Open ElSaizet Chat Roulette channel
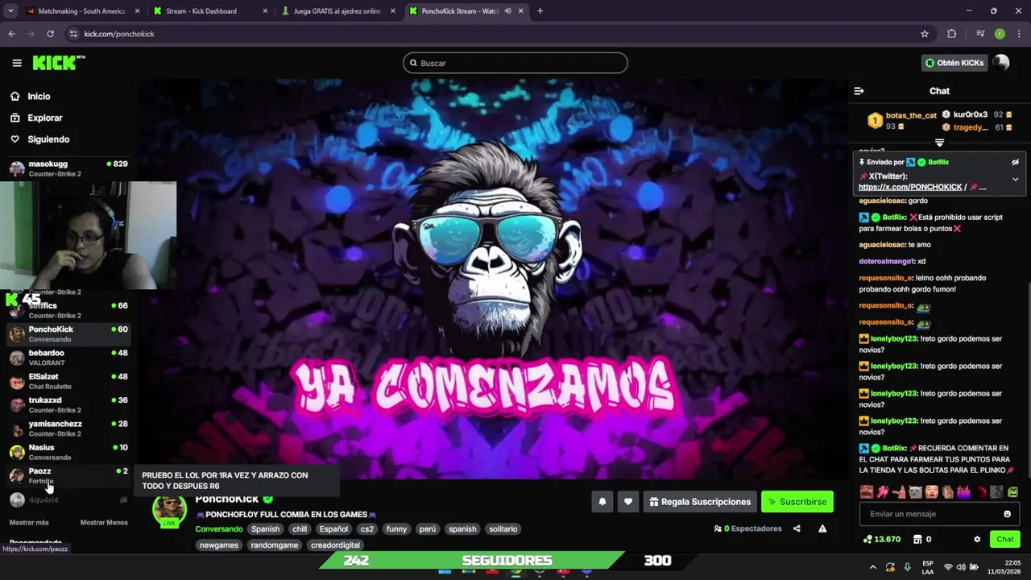The image size is (1031, 580). (x=68, y=381)
